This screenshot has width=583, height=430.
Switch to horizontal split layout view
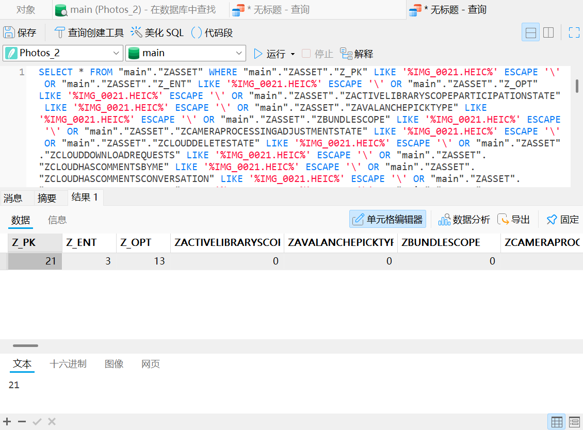click(530, 32)
